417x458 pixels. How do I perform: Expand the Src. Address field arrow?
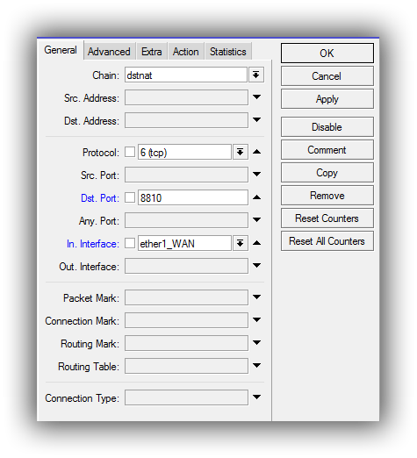(x=256, y=97)
